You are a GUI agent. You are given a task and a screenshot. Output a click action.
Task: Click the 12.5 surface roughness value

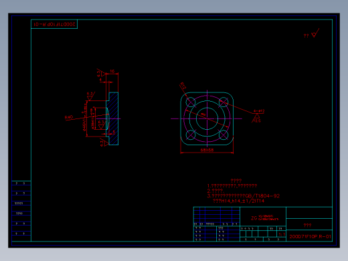pos(257,120)
